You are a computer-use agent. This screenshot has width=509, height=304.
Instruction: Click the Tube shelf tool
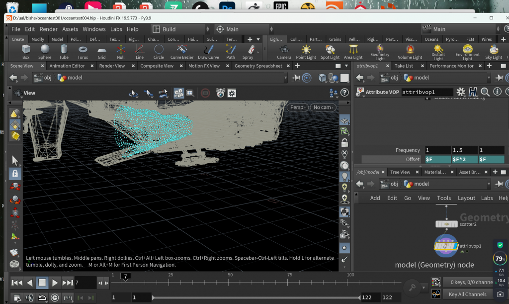tap(64, 52)
